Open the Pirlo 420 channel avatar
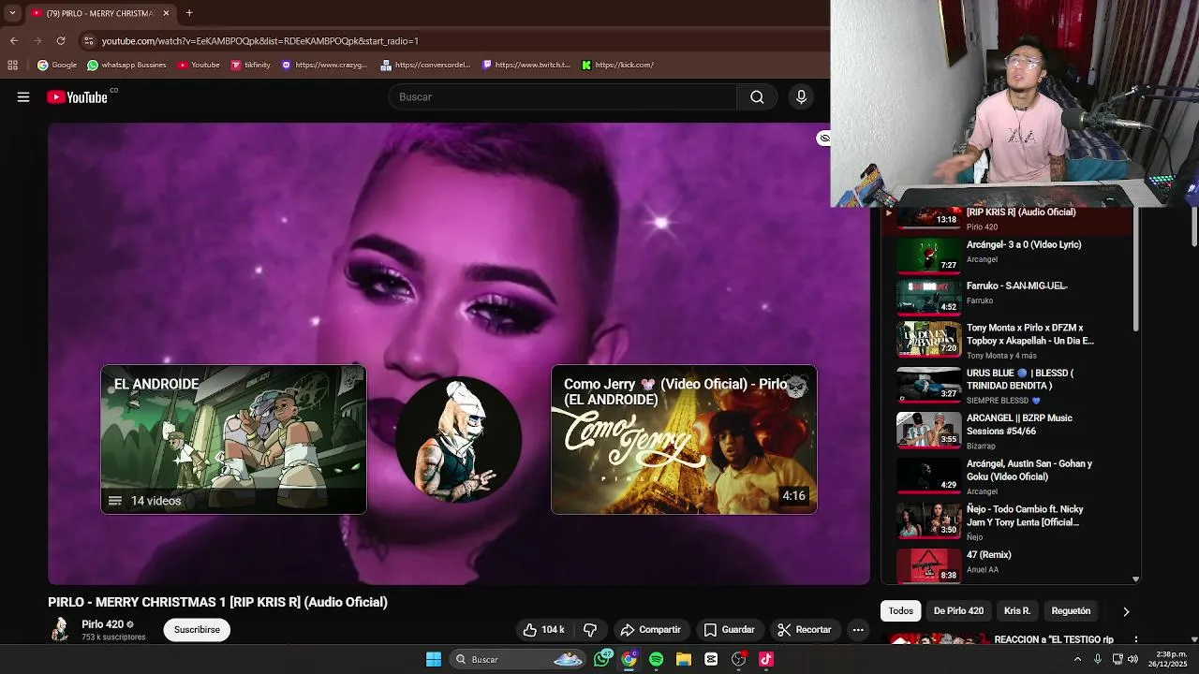This screenshot has height=674, width=1199. tap(60, 630)
